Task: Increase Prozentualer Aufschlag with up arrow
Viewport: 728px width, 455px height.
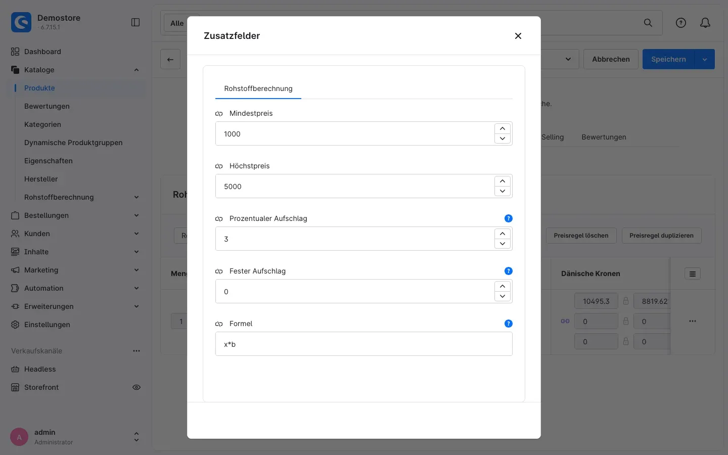Action: click(x=503, y=234)
